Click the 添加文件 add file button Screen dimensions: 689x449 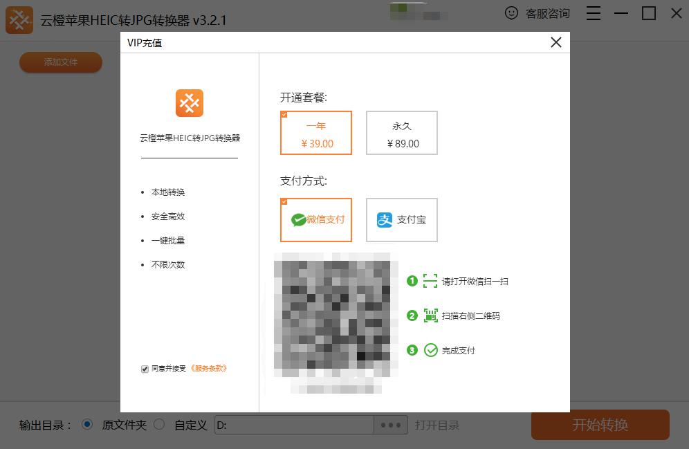pos(61,62)
